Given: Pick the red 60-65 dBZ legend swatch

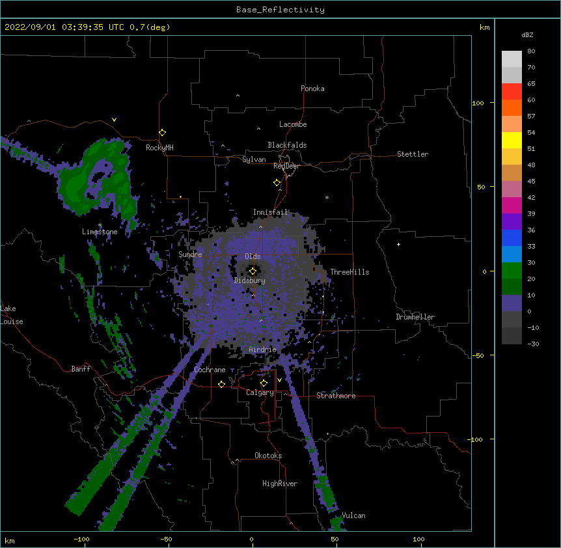Looking at the screenshot, I should click(512, 91).
